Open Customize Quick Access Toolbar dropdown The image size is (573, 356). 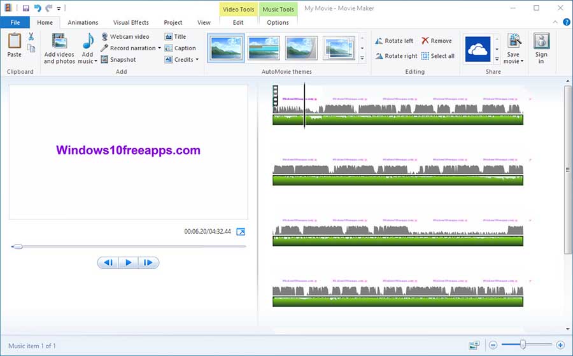tap(59, 8)
